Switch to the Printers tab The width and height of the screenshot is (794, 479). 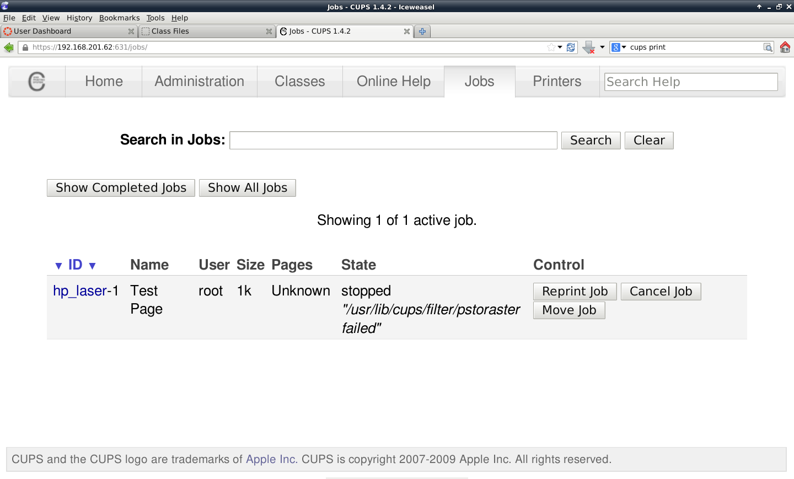557,82
